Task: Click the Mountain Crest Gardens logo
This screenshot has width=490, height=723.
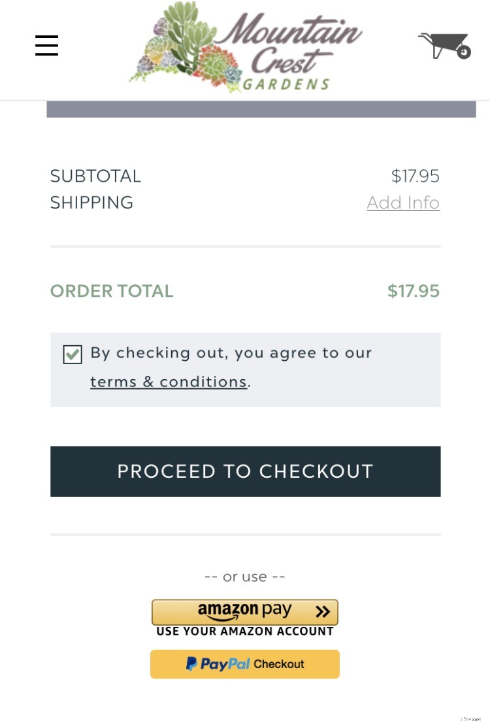Action: 245,47
